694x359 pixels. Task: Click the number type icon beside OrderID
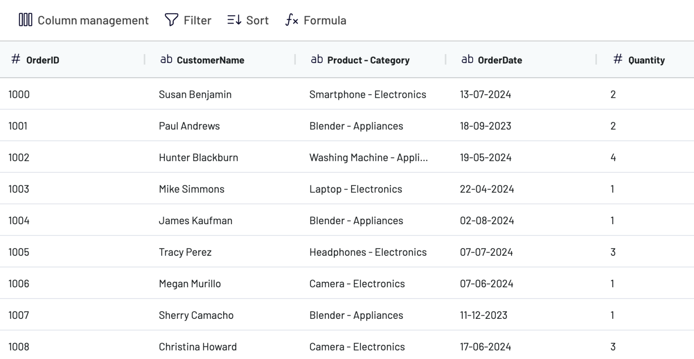15,59
